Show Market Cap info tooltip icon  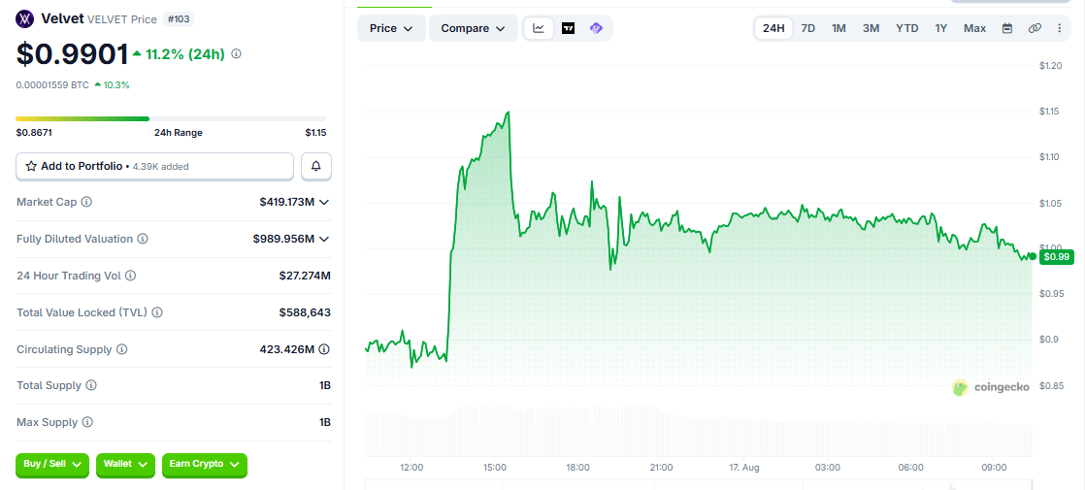(x=86, y=202)
